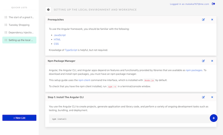Edit the Prerequisites card
Screen dimensions: 223x135
point(204,20)
